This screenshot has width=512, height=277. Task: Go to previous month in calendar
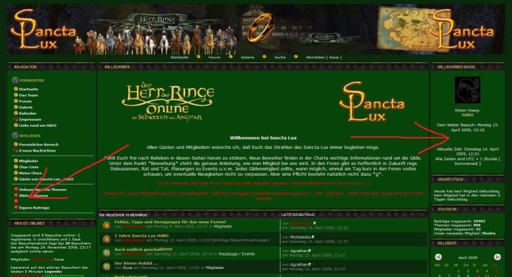click(x=440, y=256)
